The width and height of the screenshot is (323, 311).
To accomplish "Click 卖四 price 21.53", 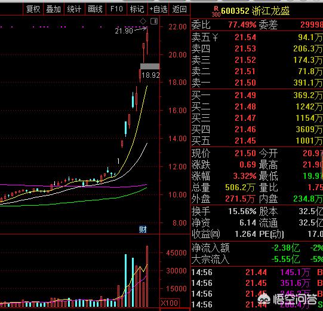I will (245, 48).
